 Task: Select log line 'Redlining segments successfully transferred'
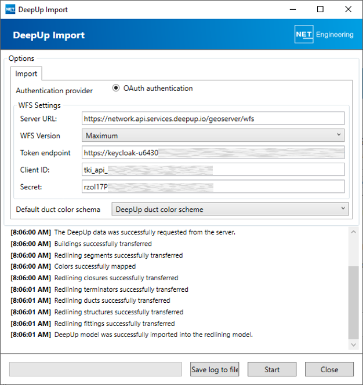[x=97, y=255]
